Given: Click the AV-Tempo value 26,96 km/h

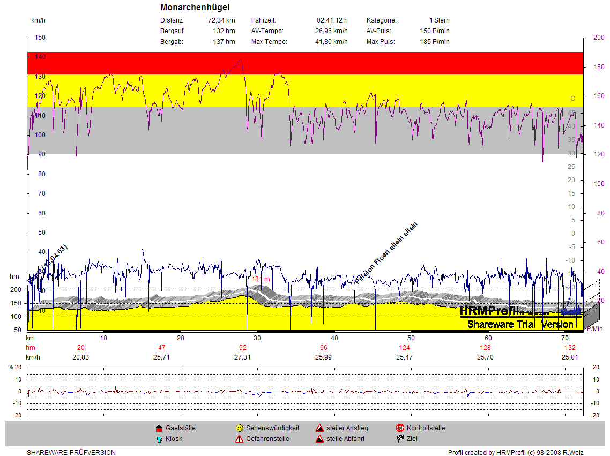Looking at the screenshot, I should (x=331, y=31).
